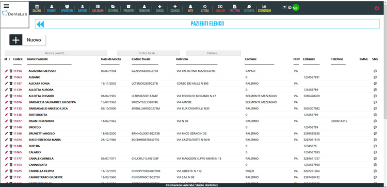Viewport: 387px width, 187px height.
Task: Edit patient ALBANO with pencil icon
Action: click(6, 77)
